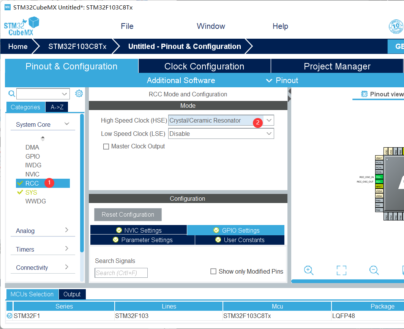Select NVIC in System Core
This screenshot has height=329, width=404.
(x=33, y=174)
